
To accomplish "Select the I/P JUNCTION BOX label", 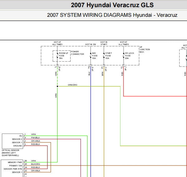I will pyautogui.click(x=145, y=49).
